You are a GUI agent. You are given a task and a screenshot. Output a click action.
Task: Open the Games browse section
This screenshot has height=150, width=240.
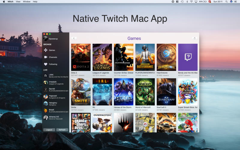tap(52, 50)
